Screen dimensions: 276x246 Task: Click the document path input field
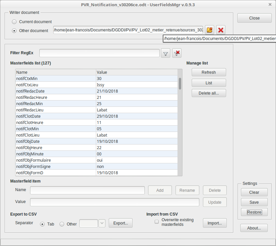128,30
